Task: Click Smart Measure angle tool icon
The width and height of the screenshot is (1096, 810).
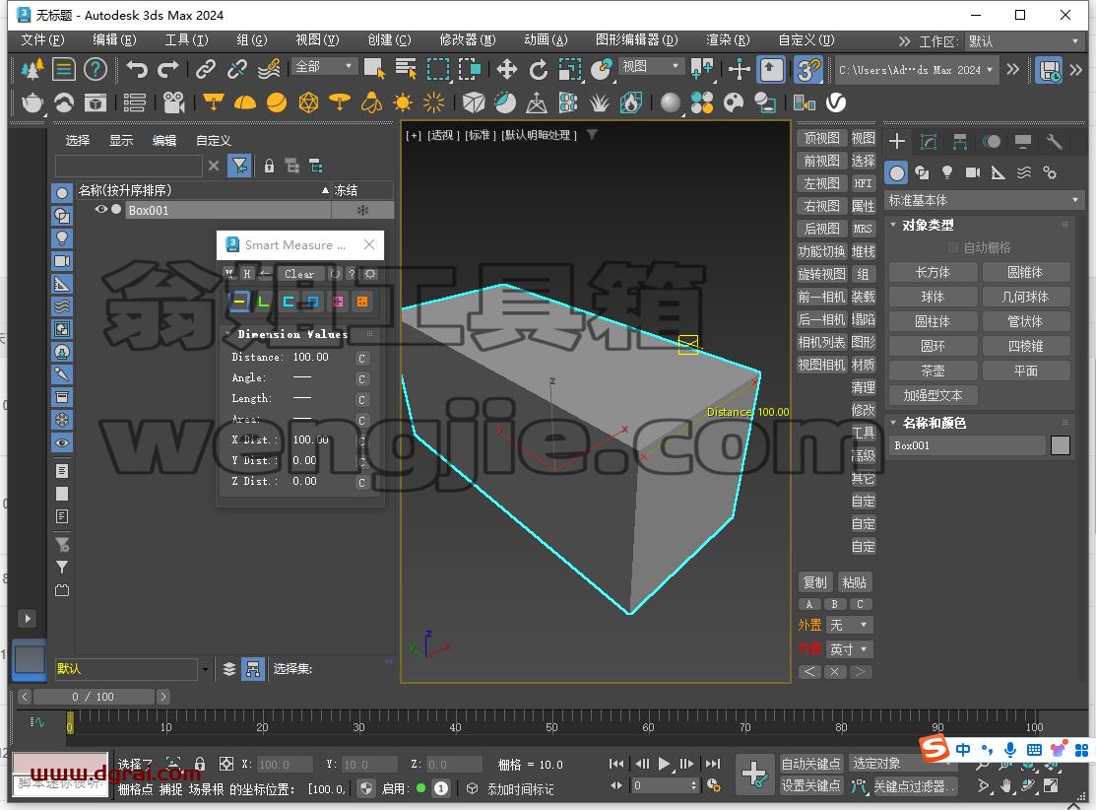Action: pyautogui.click(x=264, y=302)
